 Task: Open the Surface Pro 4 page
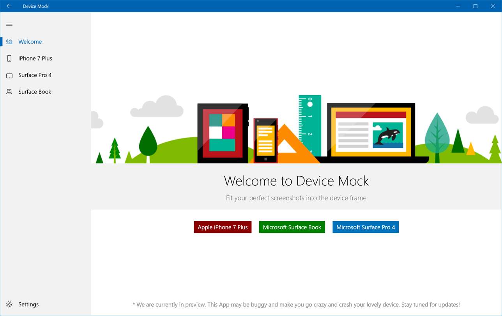click(46, 75)
